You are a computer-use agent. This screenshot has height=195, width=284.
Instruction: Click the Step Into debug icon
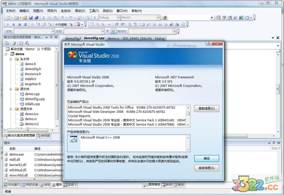[x=38, y=24]
